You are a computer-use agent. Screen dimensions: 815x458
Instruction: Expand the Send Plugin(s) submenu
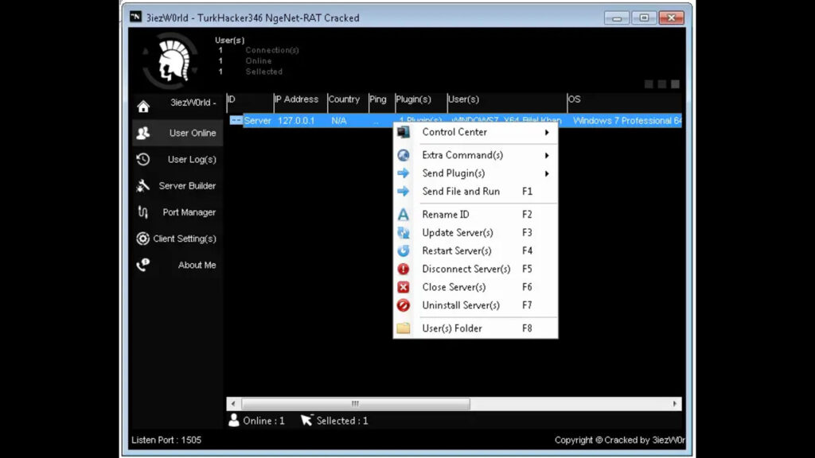coord(476,173)
